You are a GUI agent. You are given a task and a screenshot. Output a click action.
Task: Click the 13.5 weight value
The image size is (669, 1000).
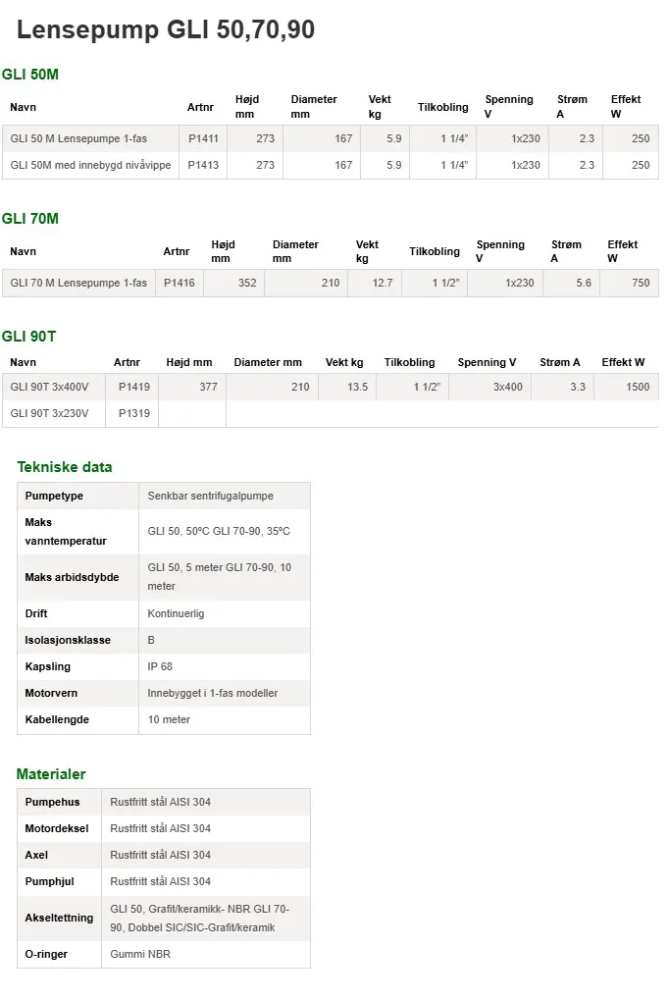[x=357, y=387]
